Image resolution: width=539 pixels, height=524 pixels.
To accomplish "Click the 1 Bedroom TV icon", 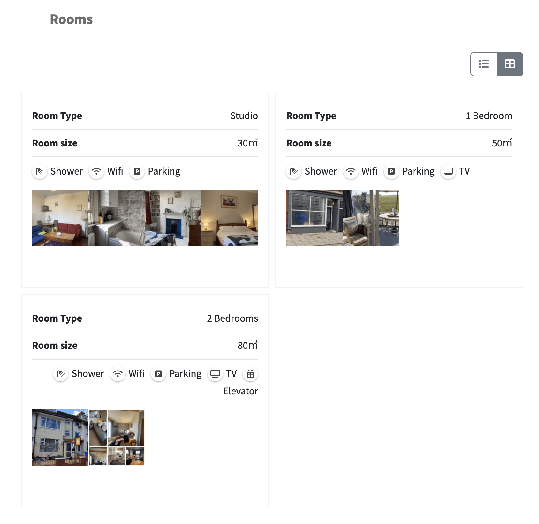I will pyautogui.click(x=448, y=172).
